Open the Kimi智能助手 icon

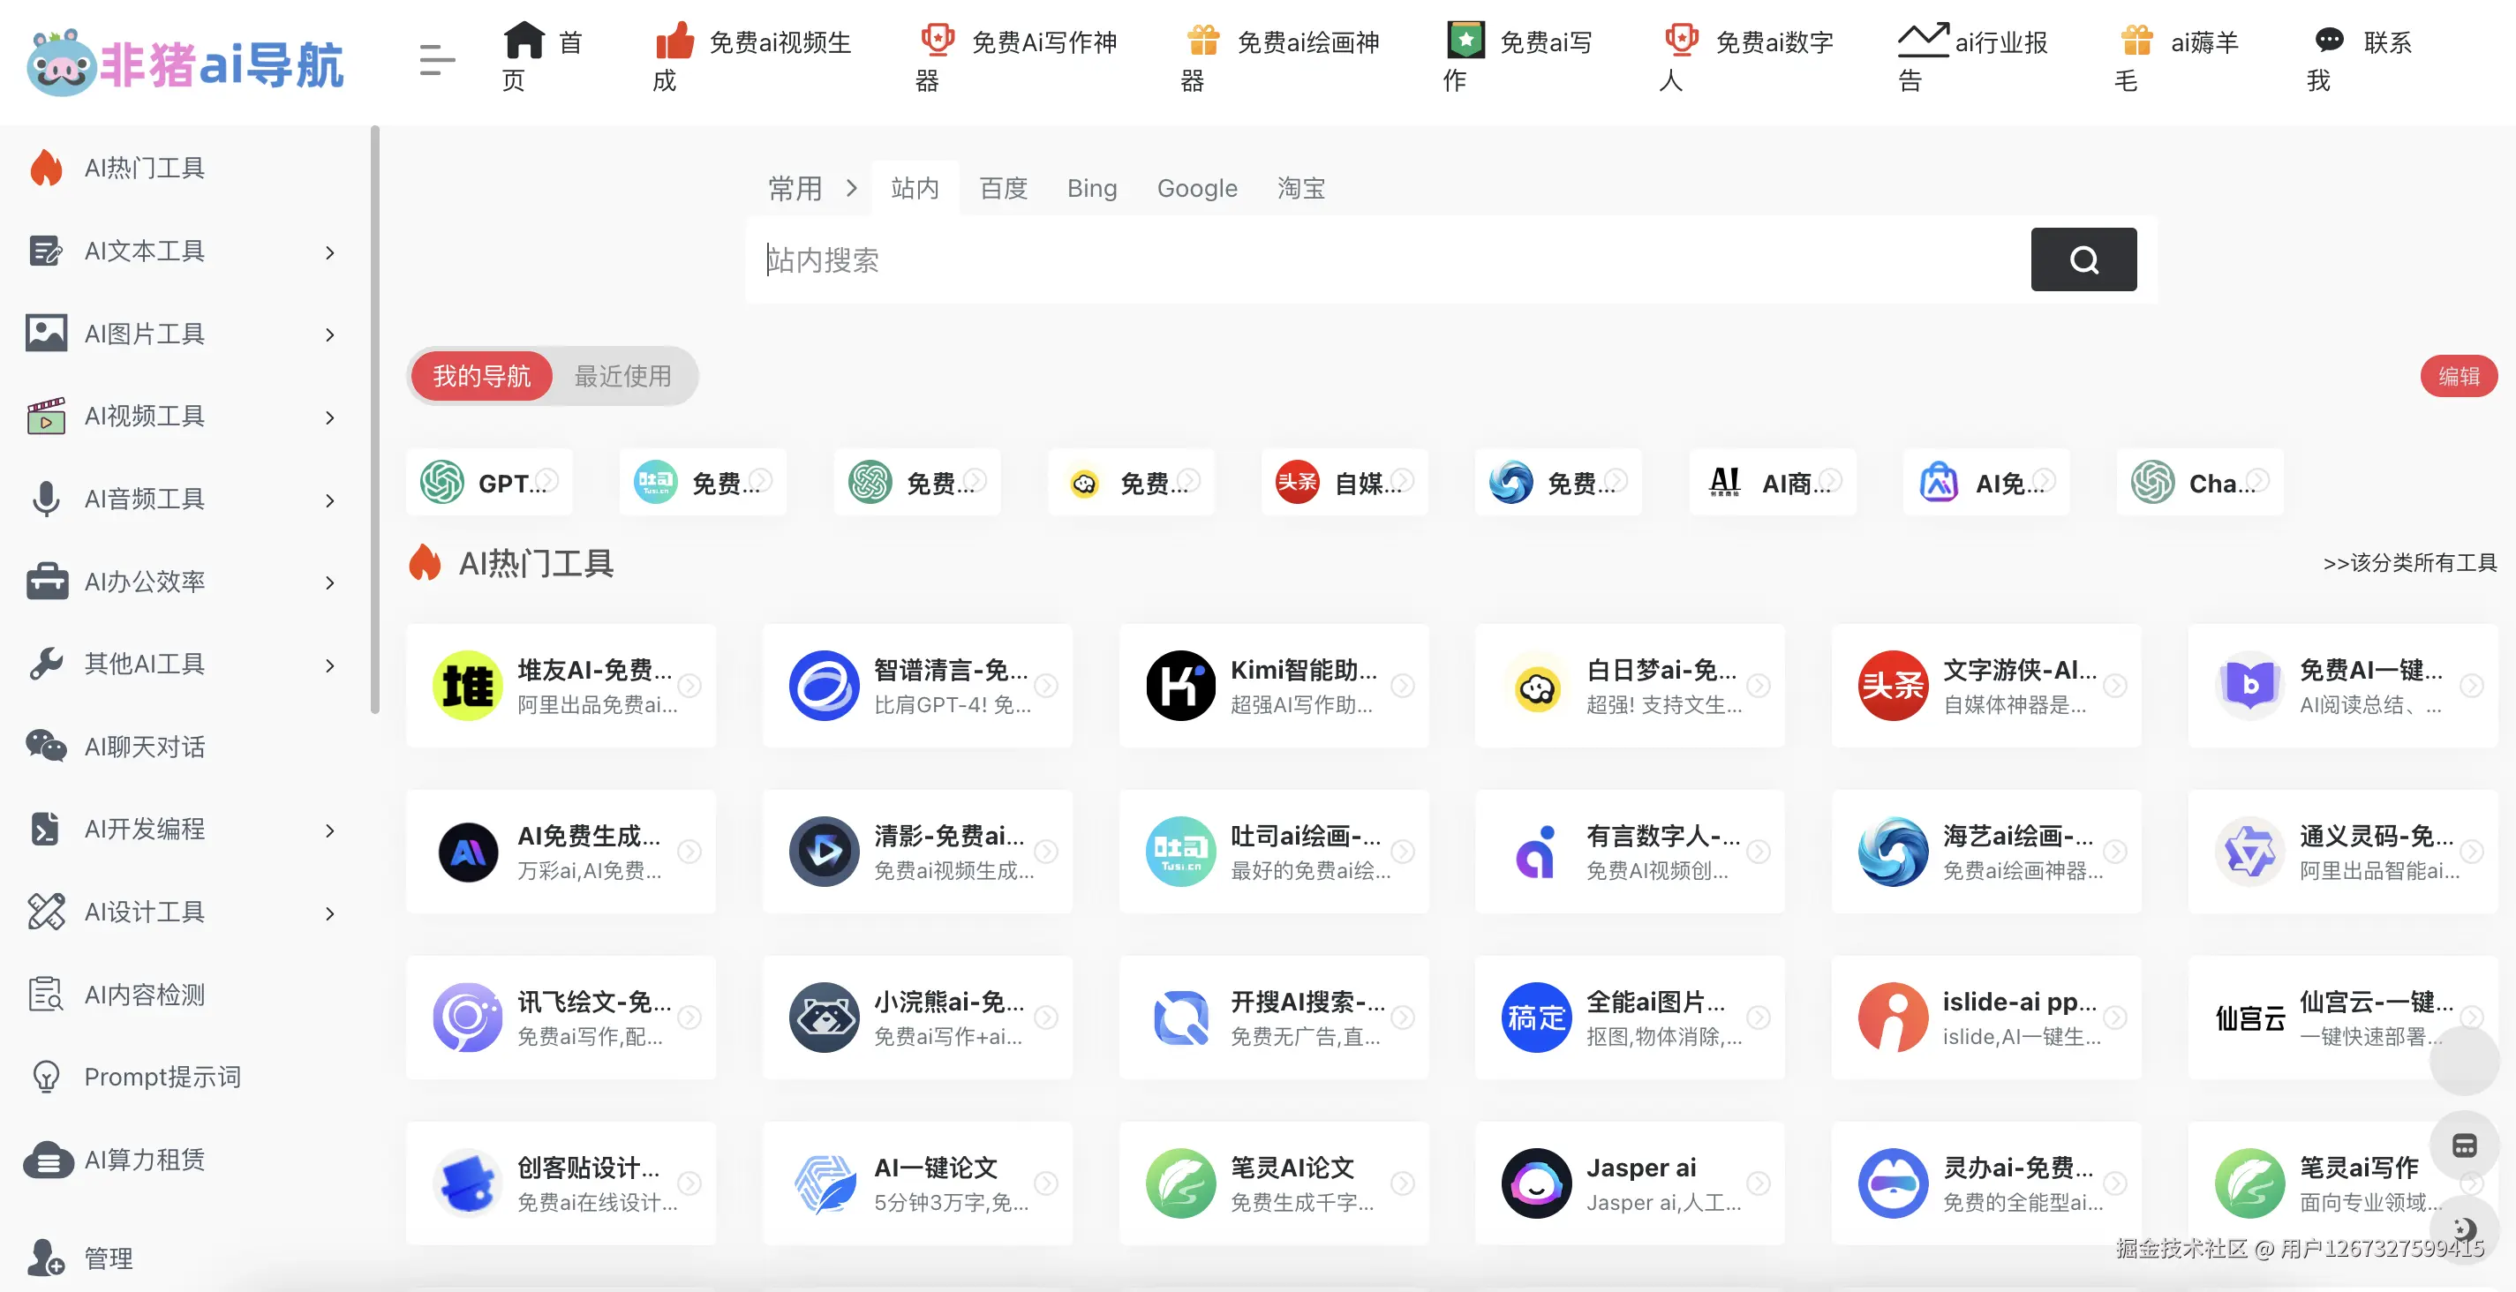pos(1181,686)
